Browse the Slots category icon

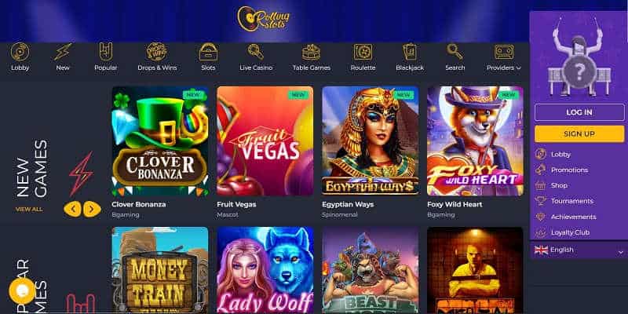point(208,52)
